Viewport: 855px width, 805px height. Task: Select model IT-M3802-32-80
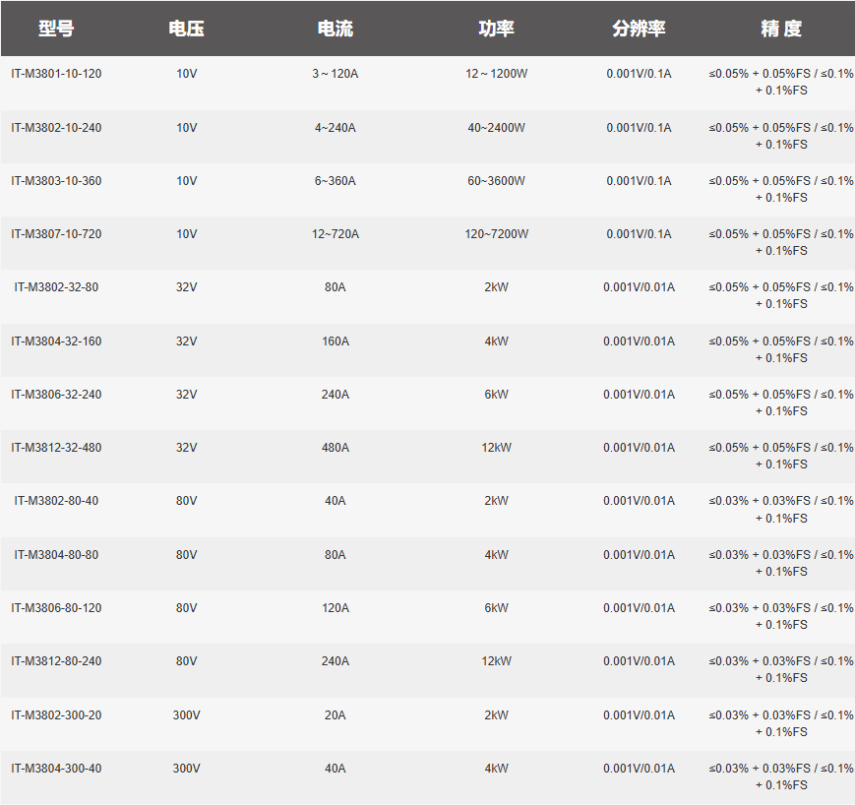tap(56, 287)
